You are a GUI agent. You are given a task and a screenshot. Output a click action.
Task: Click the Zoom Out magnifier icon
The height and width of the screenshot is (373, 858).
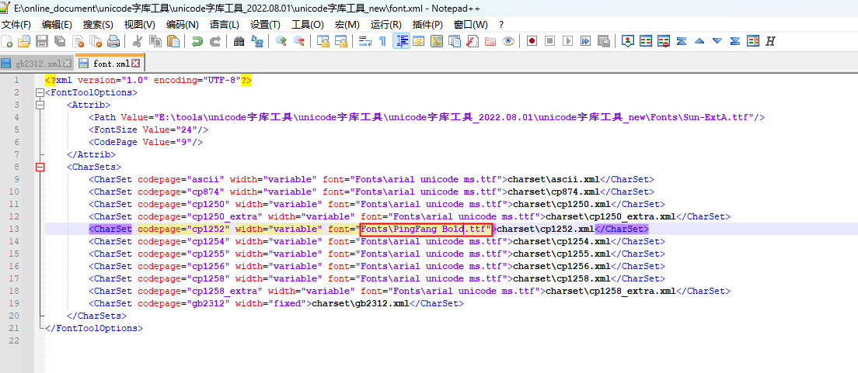[x=298, y=41]
